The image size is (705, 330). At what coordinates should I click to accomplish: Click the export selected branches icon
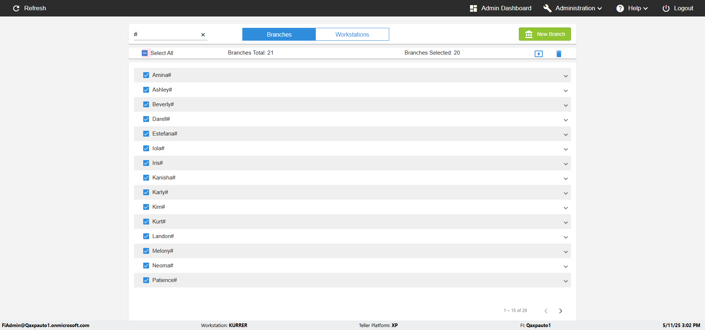pos(539,54)
